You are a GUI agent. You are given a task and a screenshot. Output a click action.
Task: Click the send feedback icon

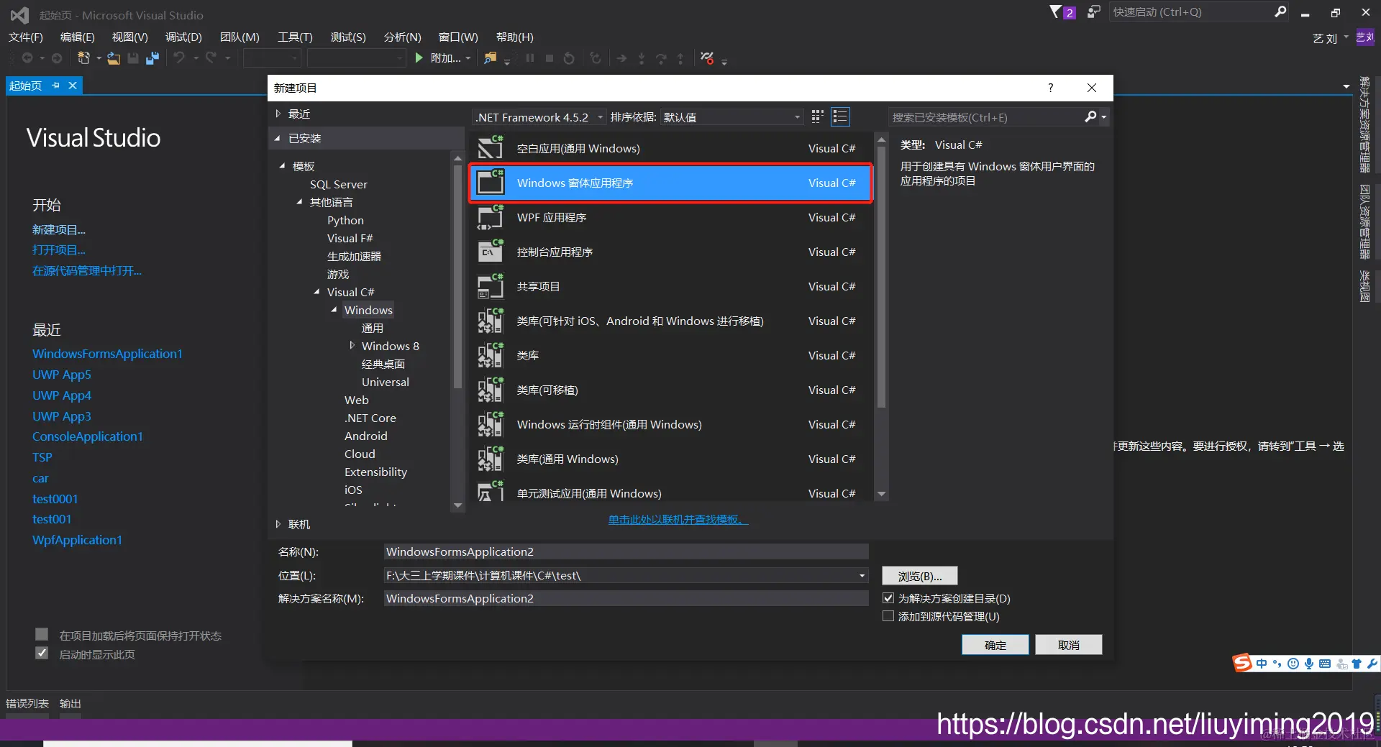point(1093,12)
